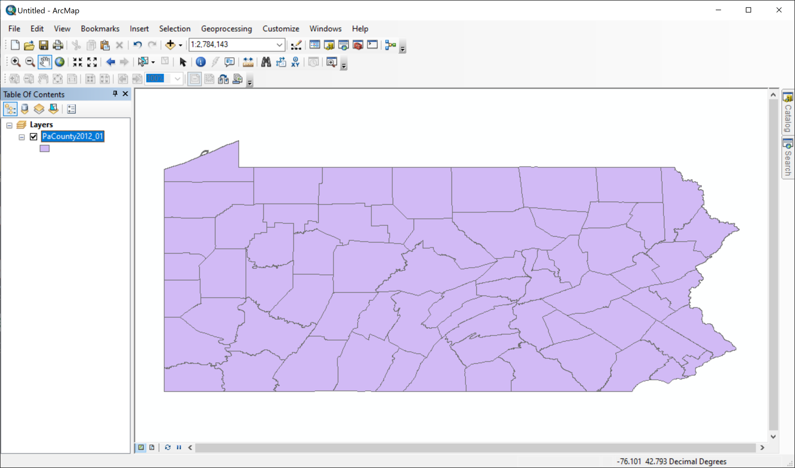Pin the Table Of Contents panel
The image size is (795, 468).
115,94
